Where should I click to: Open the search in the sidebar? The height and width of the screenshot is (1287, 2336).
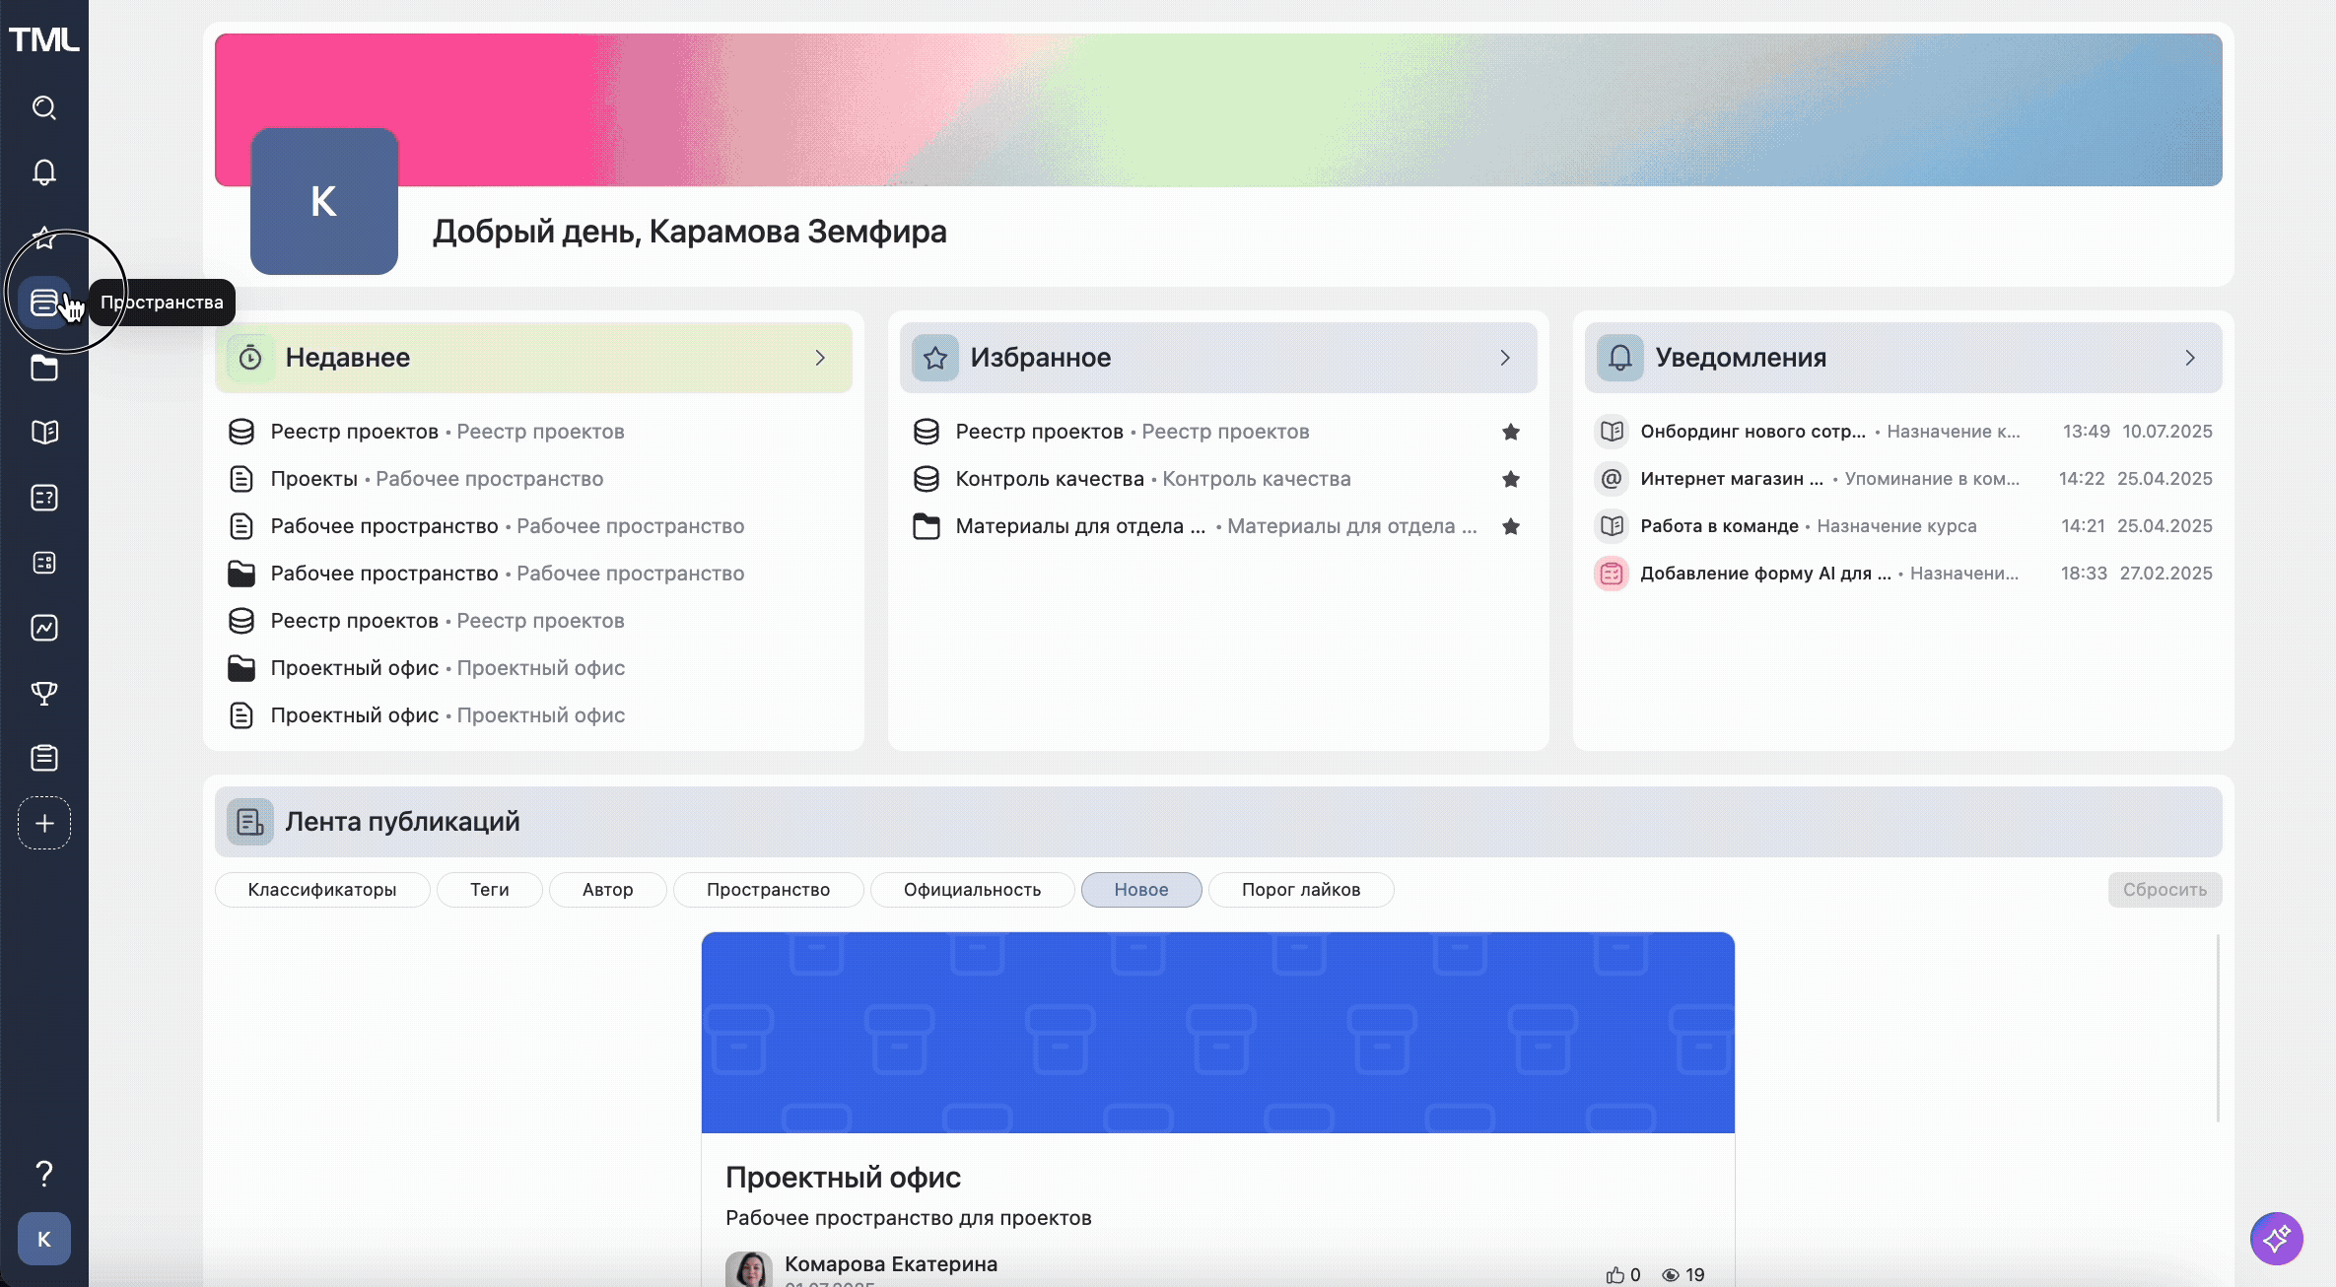(x=43, y=107)
